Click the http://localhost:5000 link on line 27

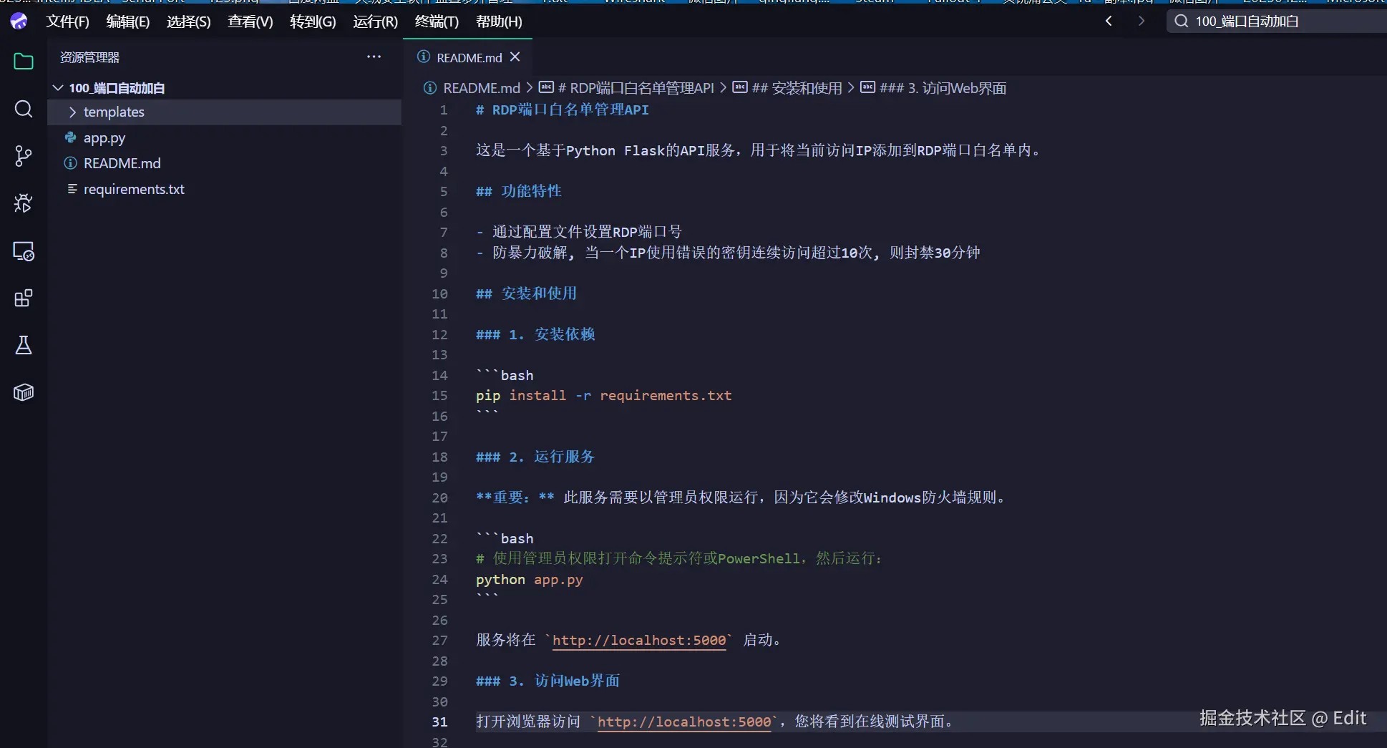(x=638, y=641)
